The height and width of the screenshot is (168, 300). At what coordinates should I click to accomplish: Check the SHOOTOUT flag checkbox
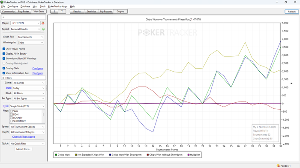(x=12, y=121)
